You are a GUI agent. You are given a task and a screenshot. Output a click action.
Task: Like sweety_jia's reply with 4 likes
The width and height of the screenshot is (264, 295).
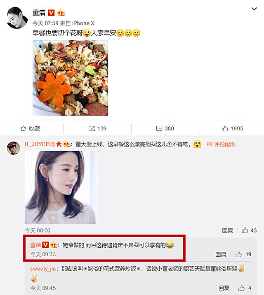pyautogui.click(x=241, y=288)
